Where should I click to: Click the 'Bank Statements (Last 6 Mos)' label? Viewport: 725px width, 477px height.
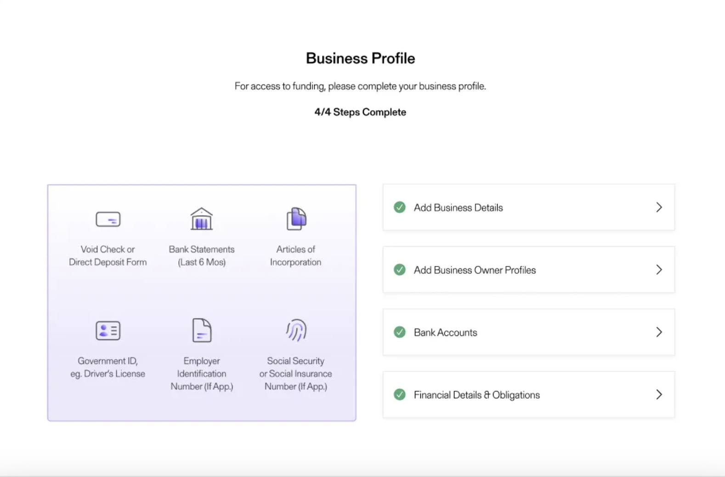tap(202, 256)
